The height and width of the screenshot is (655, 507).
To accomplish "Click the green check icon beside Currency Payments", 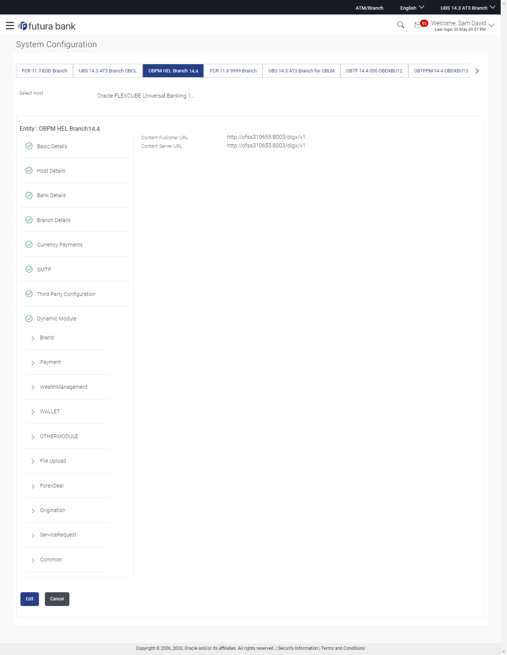I will click(29, 244).
